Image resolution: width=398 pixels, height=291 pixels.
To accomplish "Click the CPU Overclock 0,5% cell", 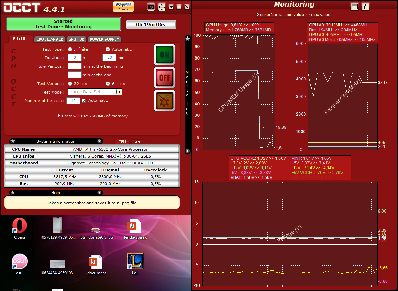I will click(x=156, y=177).
